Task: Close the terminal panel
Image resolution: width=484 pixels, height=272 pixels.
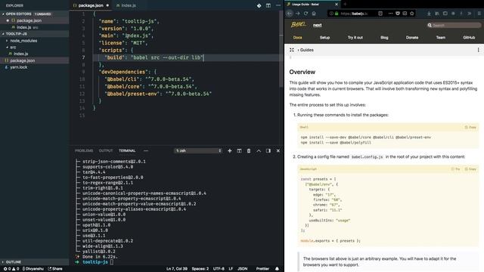Action: [x=278, y=151]
